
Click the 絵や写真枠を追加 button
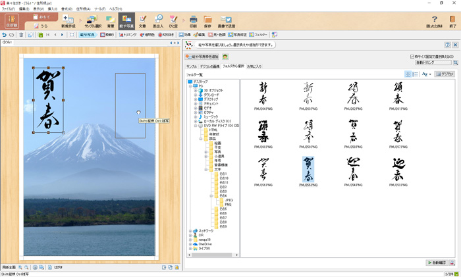202,57
